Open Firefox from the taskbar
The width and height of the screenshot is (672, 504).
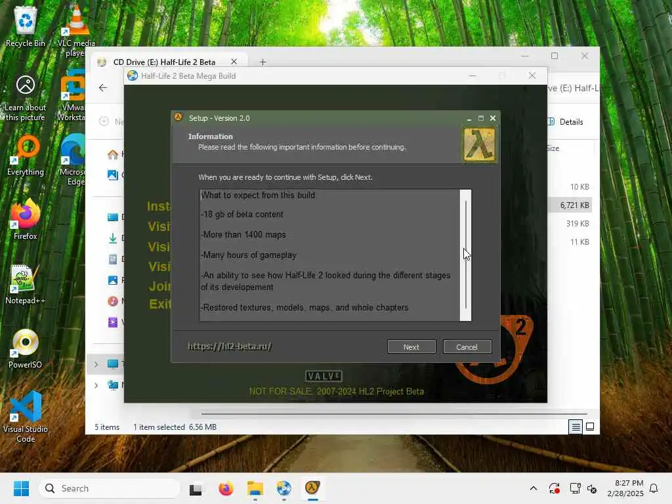tap(226, 488)
